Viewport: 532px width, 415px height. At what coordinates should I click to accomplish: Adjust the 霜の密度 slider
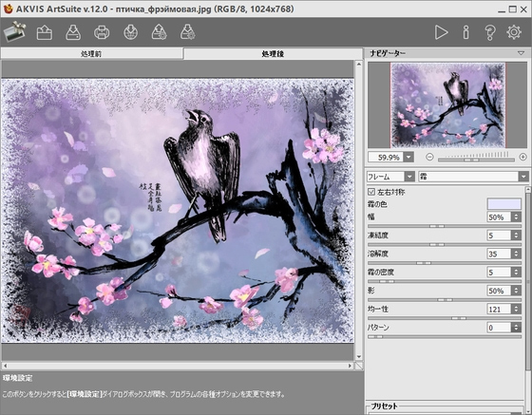tap(445, 281)
